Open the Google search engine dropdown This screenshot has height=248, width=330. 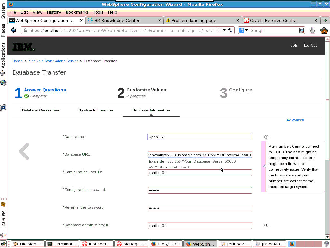(244, 30)
